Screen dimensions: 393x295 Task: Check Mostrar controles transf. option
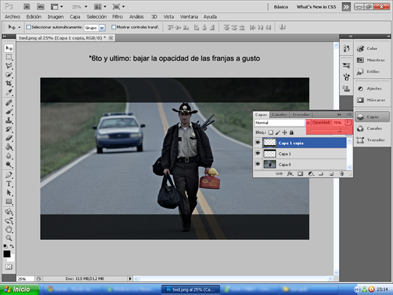pyautogui.click(x=114, y=28)
